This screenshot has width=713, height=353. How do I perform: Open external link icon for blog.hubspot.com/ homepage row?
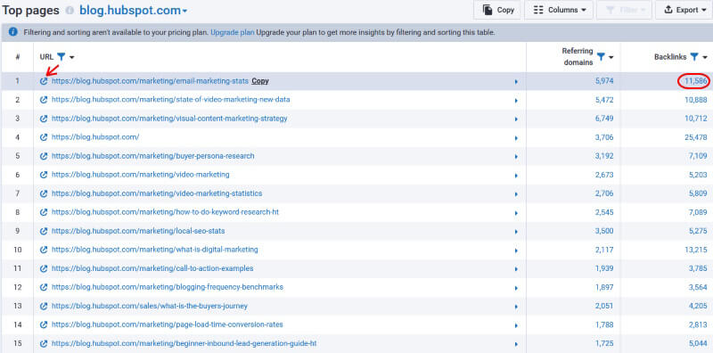(x=44, y=137)
